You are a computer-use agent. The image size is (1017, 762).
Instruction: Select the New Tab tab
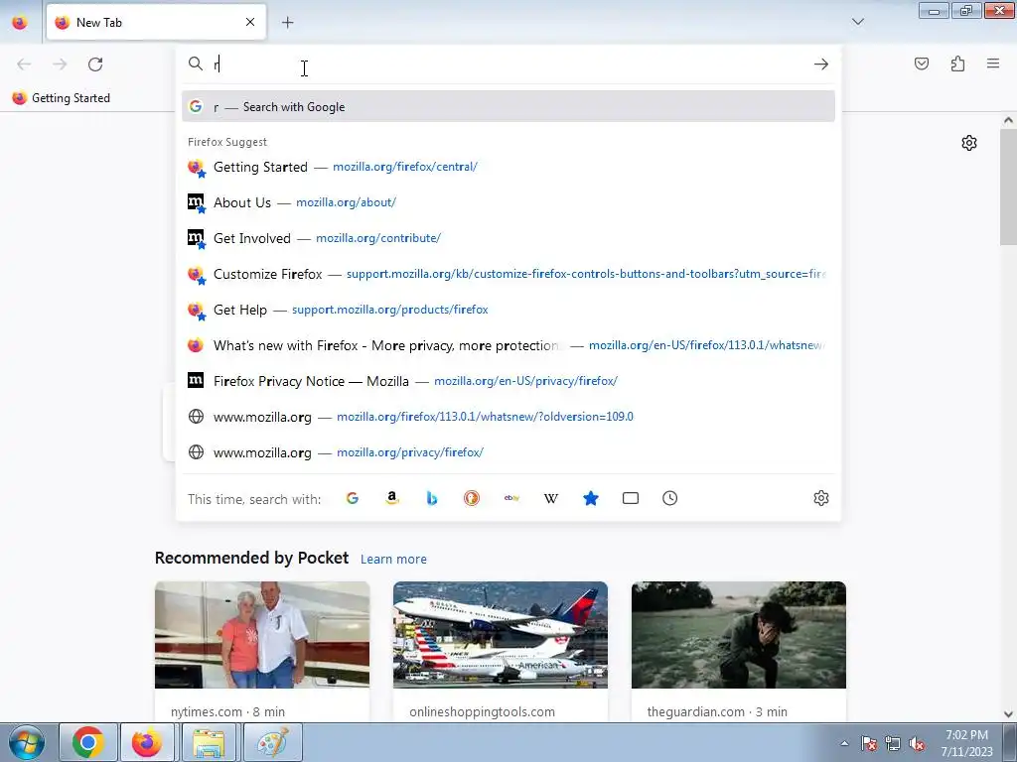click(x=156, y=22)
